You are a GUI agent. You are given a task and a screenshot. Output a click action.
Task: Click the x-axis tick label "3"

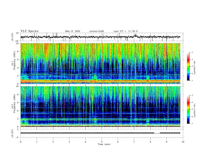click(x=69, y=142)
